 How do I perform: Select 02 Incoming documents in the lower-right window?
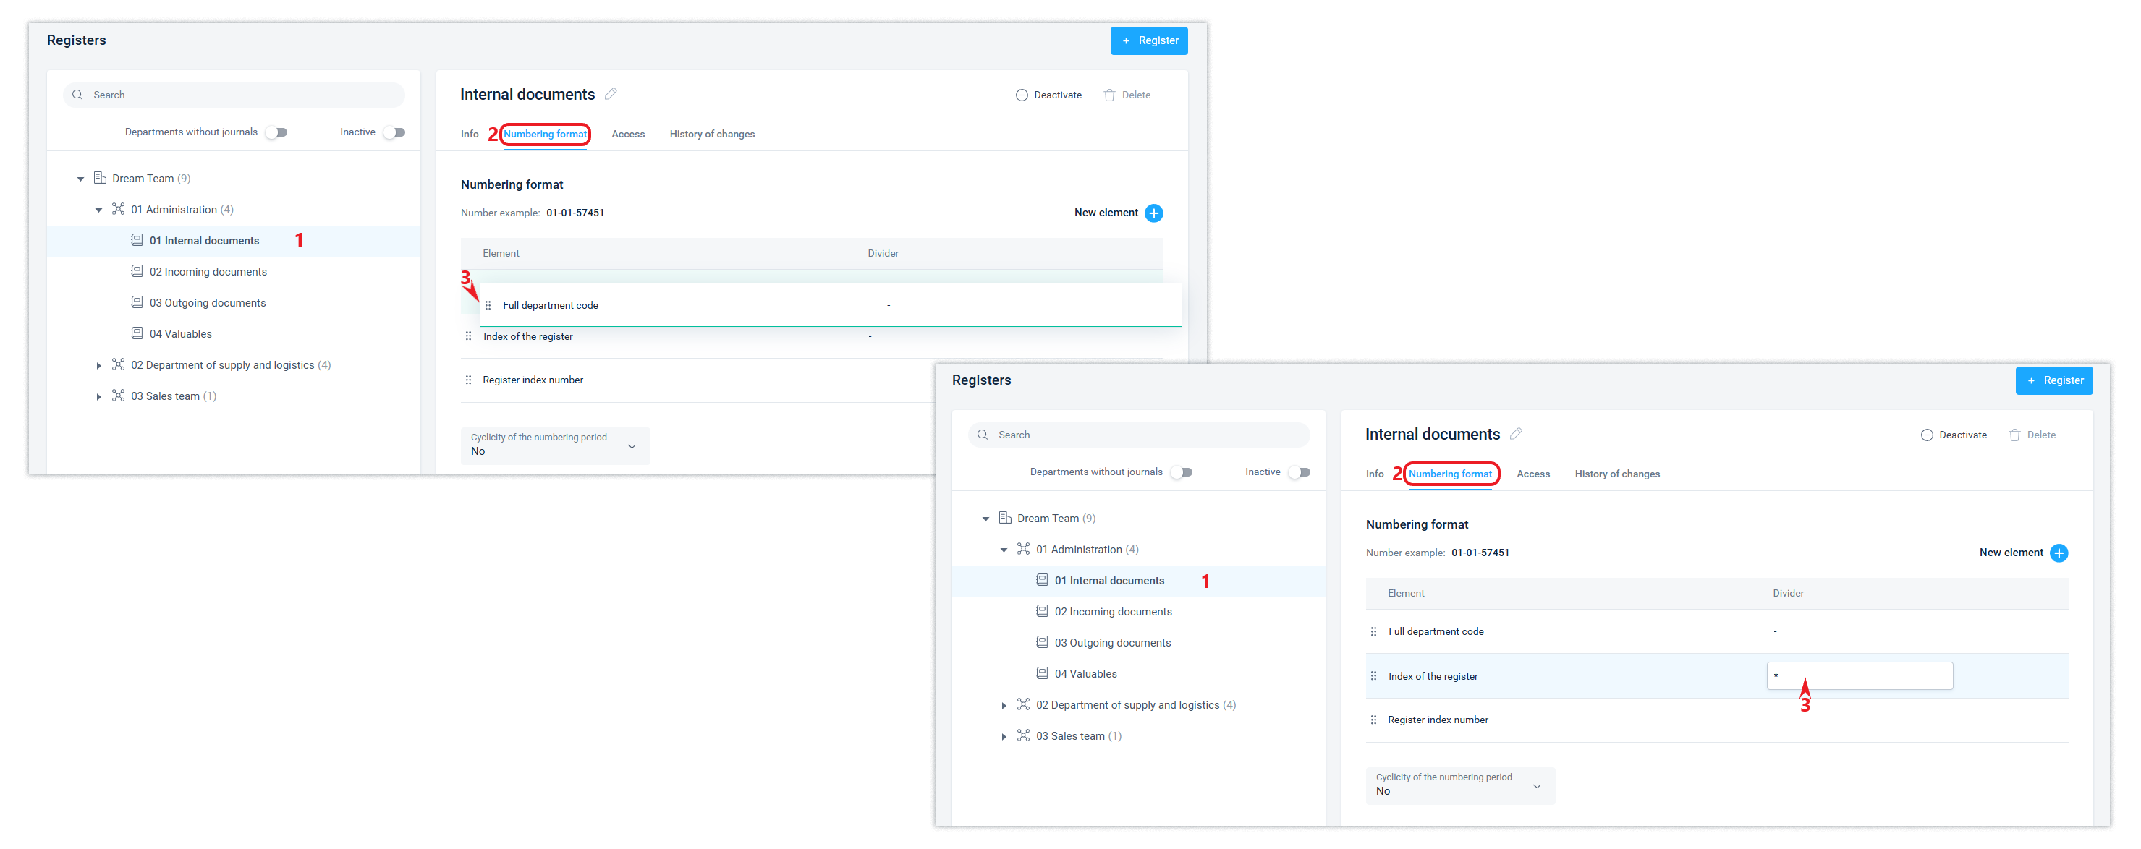[x=1112, y=613]
